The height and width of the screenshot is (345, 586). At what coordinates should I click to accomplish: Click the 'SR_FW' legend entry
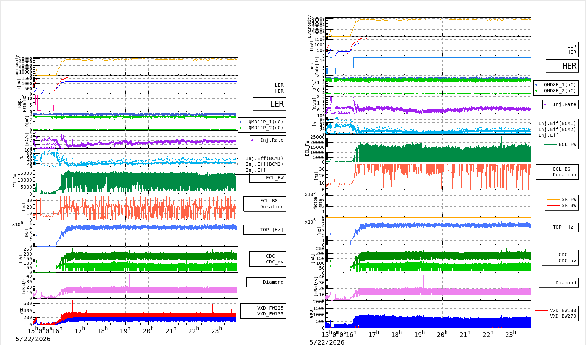tap(562, 199)
